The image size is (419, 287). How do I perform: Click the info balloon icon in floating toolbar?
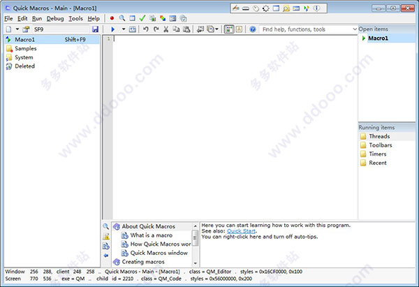pos(316,8)
